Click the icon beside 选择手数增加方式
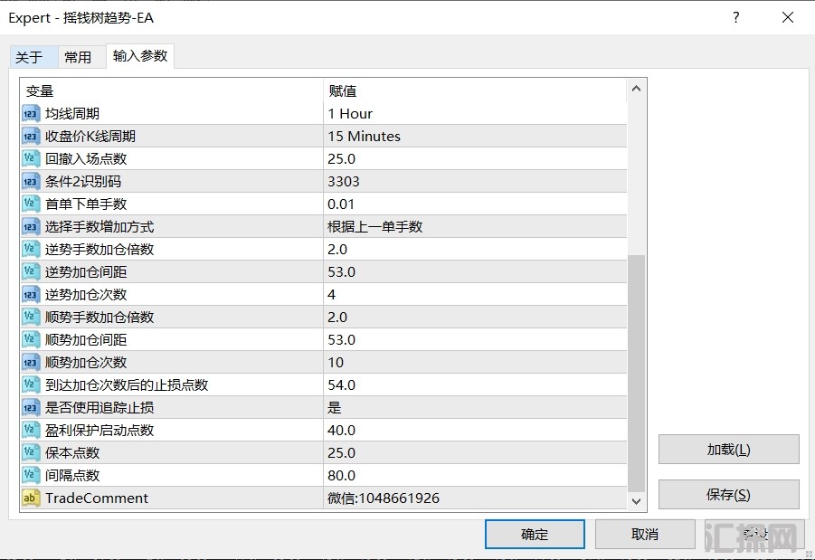This screenshot has width=815, height=560. [31, 227]
